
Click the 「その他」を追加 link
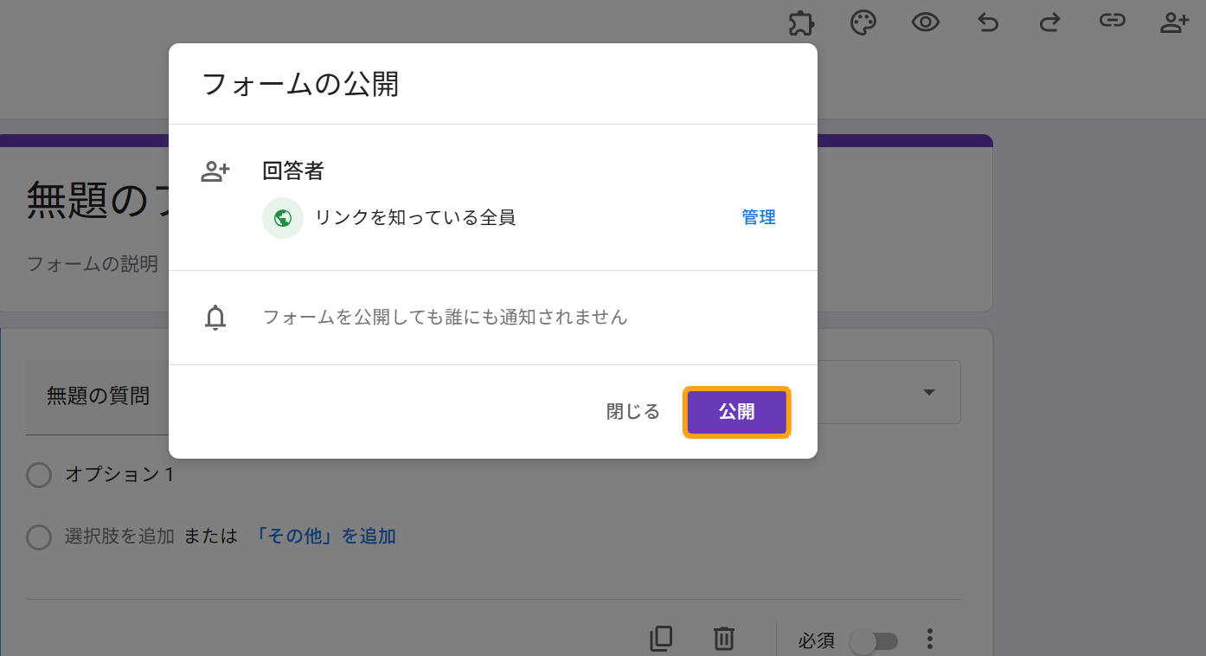click(x=325, y=537)
